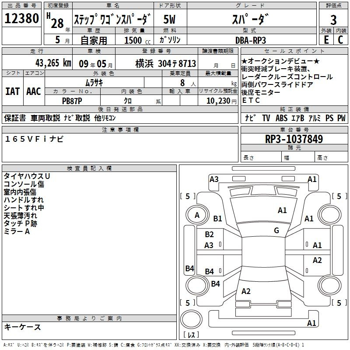350x350 pixels.
Task: Click registration plate 横浜 304テ8713
Action: pyautogui.click(x=166, y=63)
